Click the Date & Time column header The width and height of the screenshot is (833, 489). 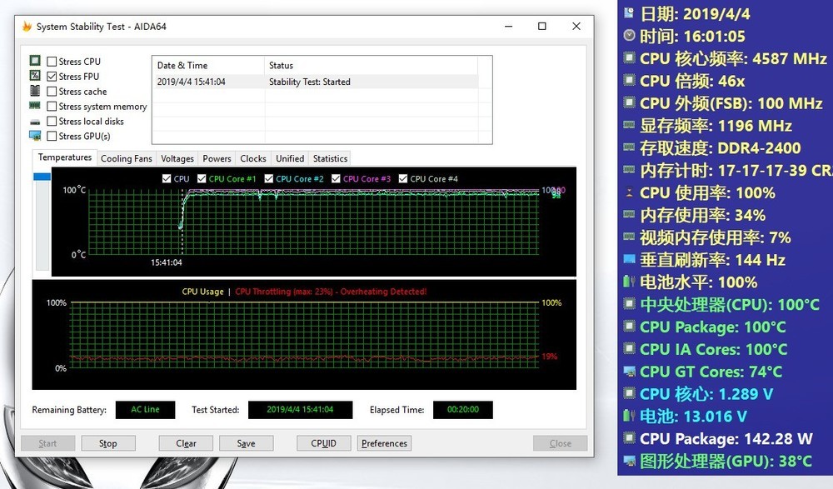point(207,65)
